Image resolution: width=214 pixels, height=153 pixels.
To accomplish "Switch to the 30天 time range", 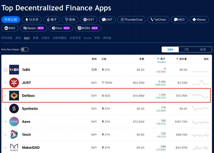I will (x=203, y=49).
